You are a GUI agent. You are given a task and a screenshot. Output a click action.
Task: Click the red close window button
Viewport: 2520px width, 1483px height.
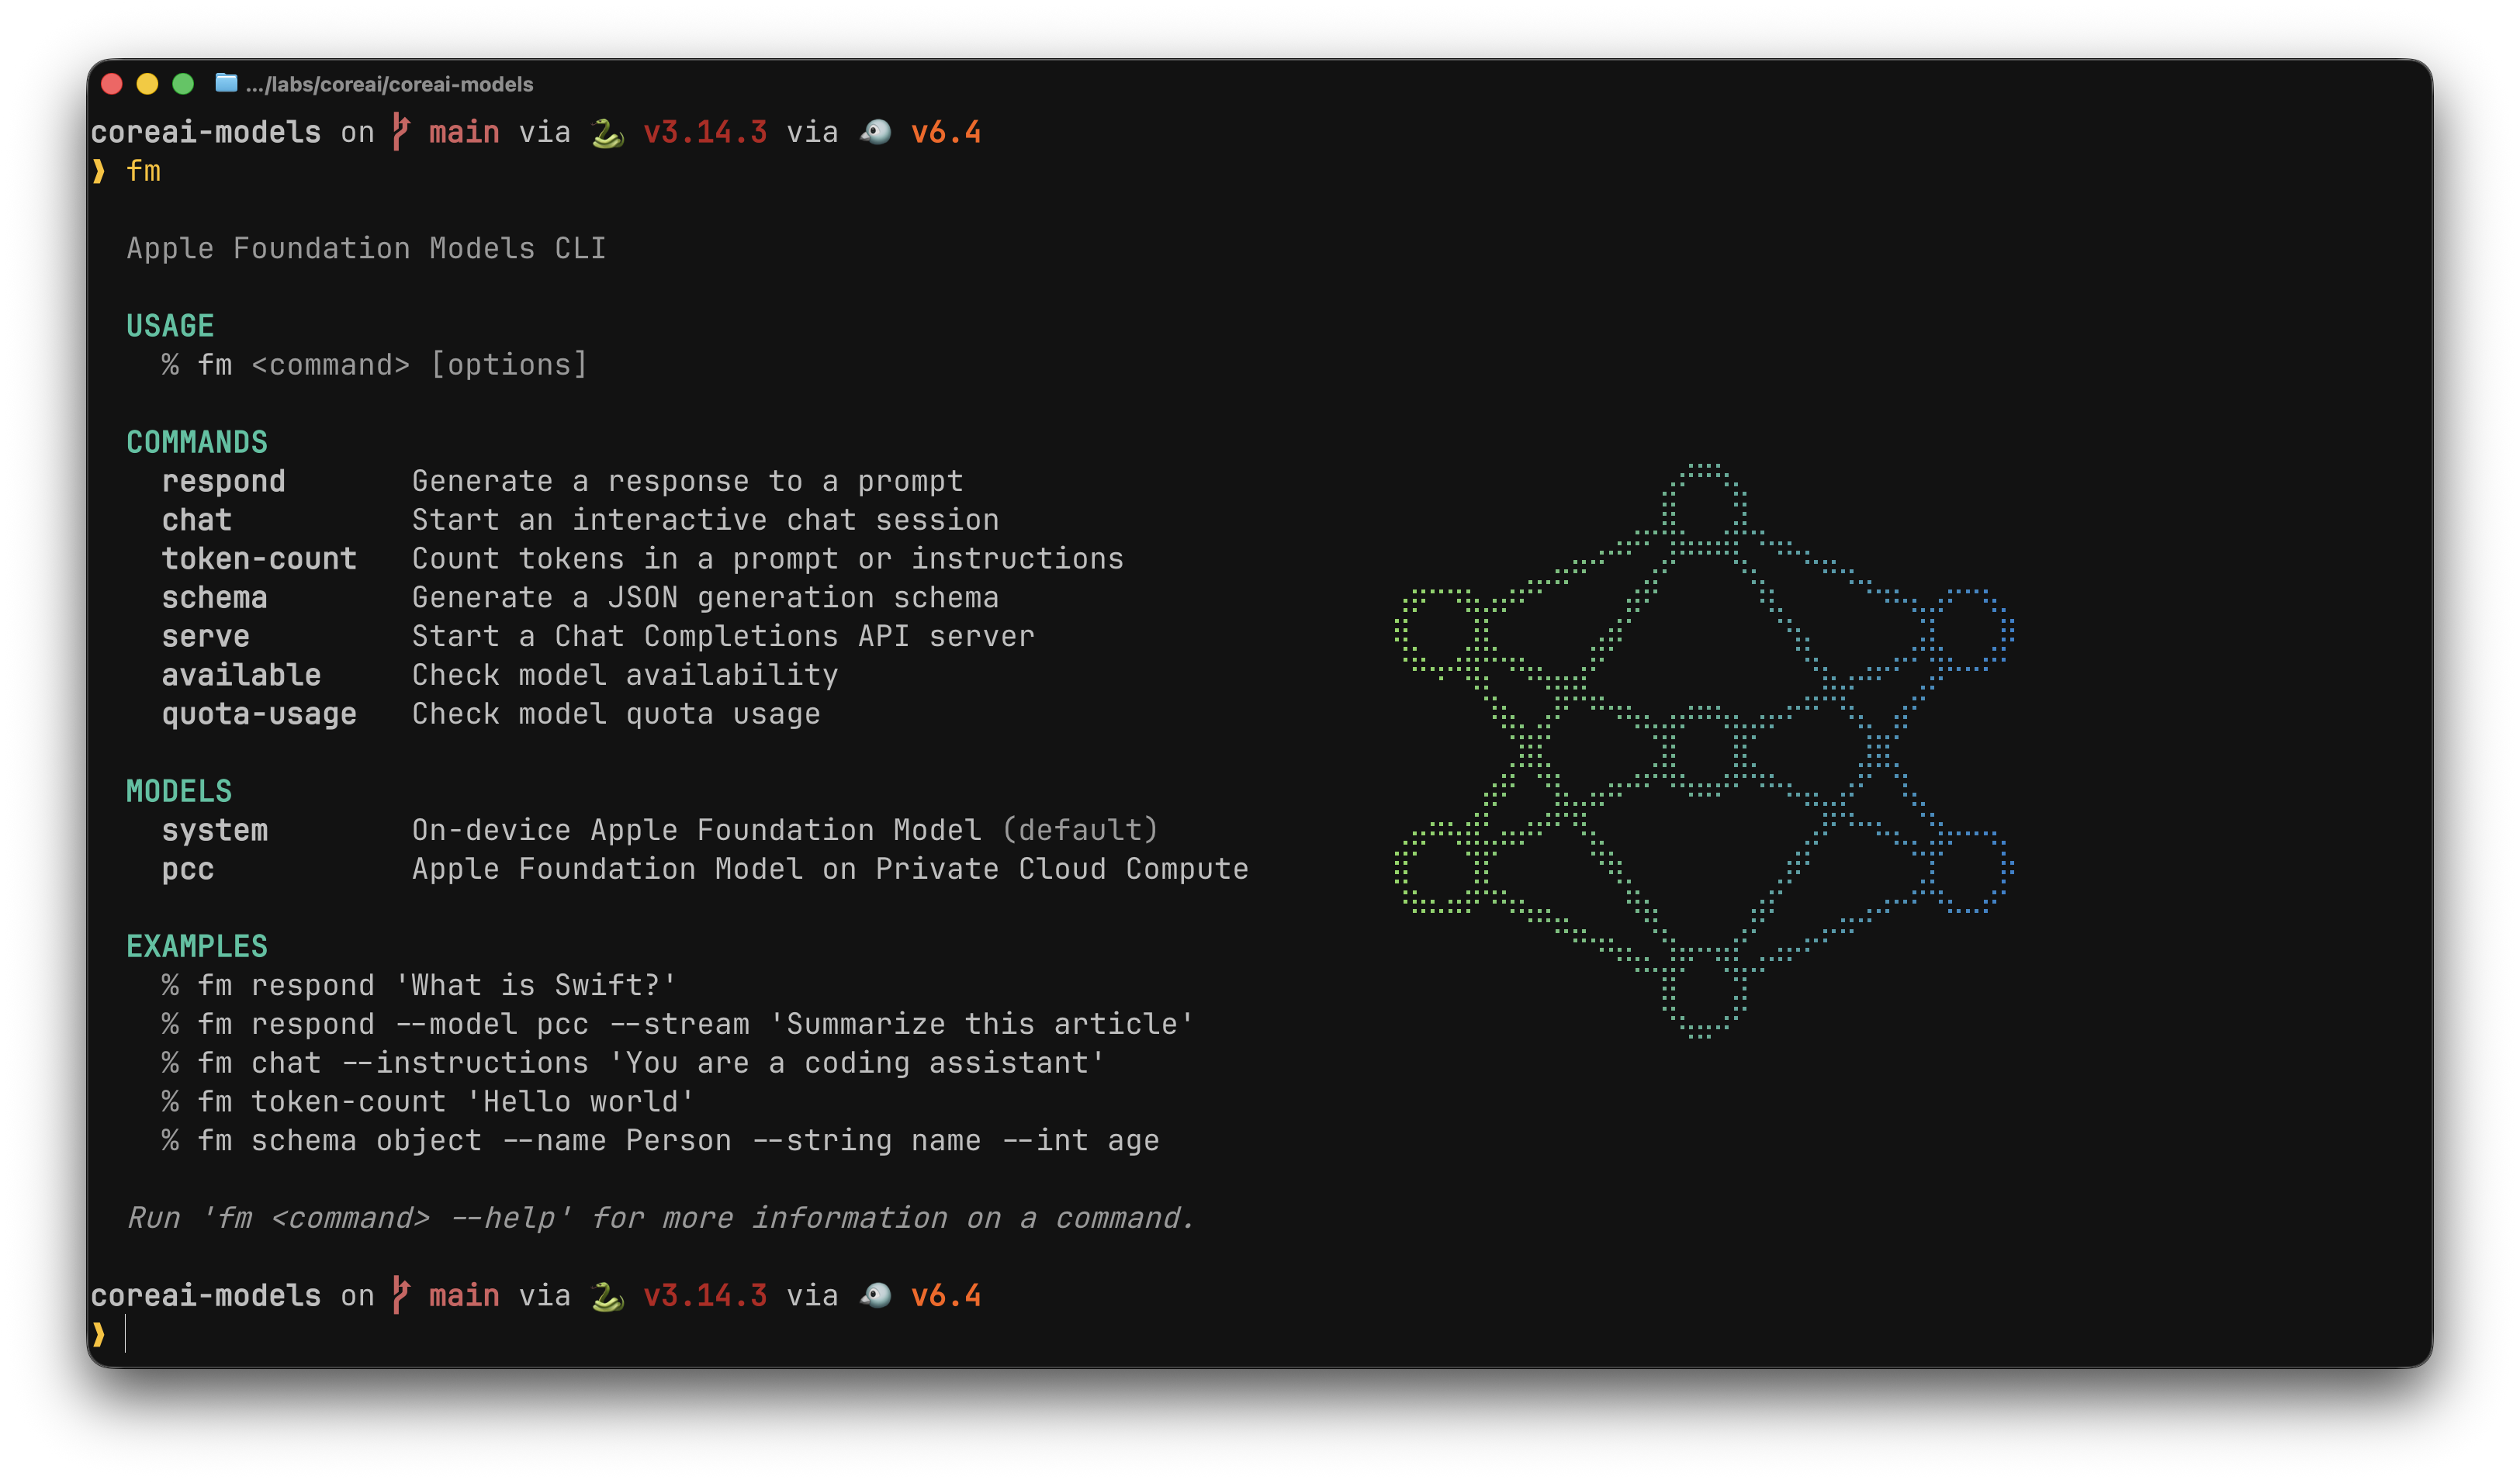[x=112, y=84]
